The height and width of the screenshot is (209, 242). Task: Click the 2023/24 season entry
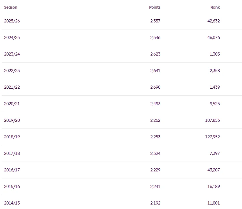click(x=12, y=54)
